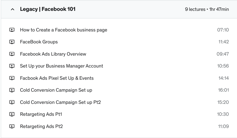Click the 9 lectures • 1hr 47min summary text
The height and width of the screenshot is (138, 237).
click(207, 9)
